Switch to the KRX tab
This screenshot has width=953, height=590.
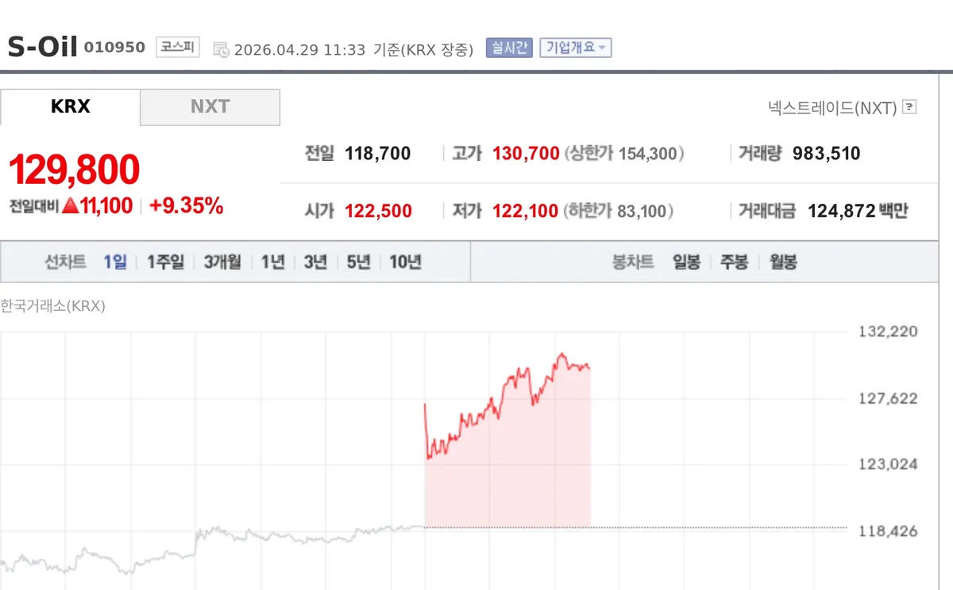tap(70, 107)
